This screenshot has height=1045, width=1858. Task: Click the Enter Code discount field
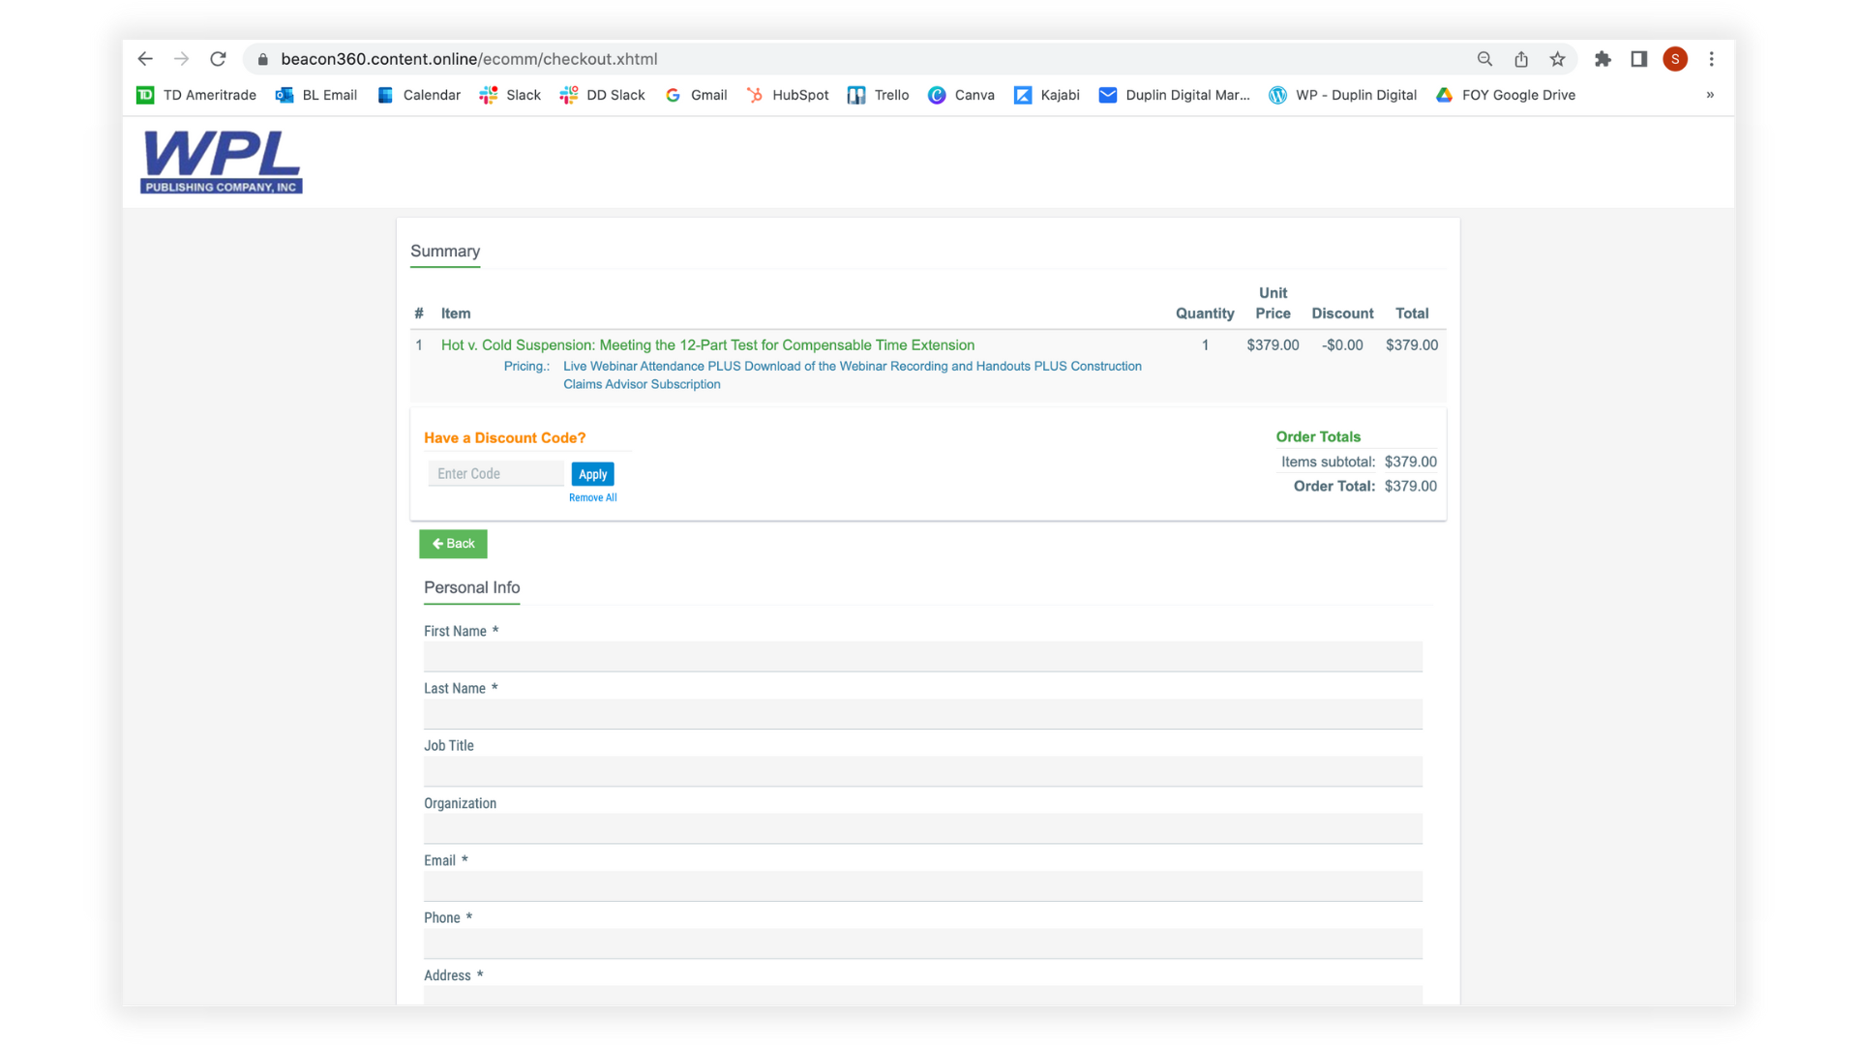(495, 473)
